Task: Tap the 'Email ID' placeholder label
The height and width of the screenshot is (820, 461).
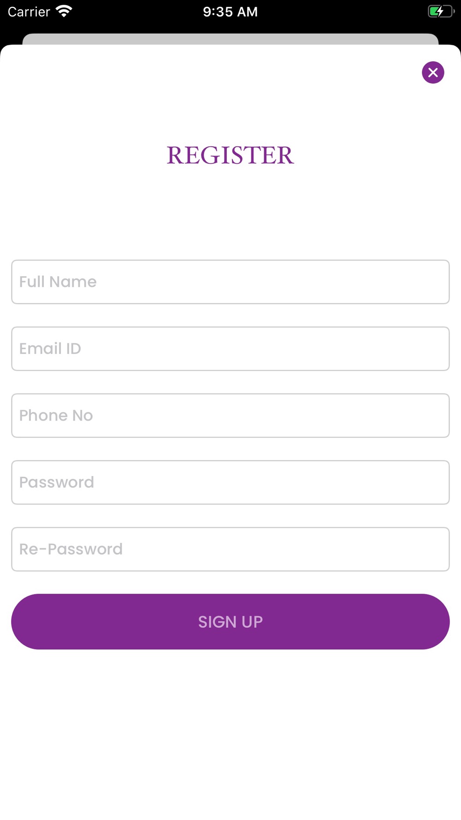Action: point(50,349)
